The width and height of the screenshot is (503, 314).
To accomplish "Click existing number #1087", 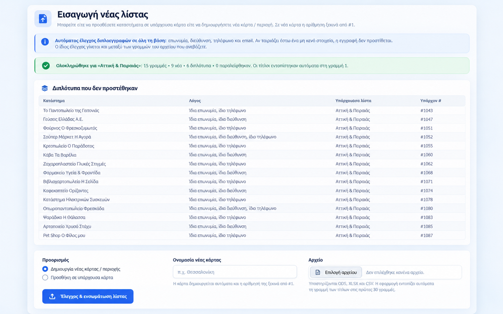I will (x=427, y=235).
